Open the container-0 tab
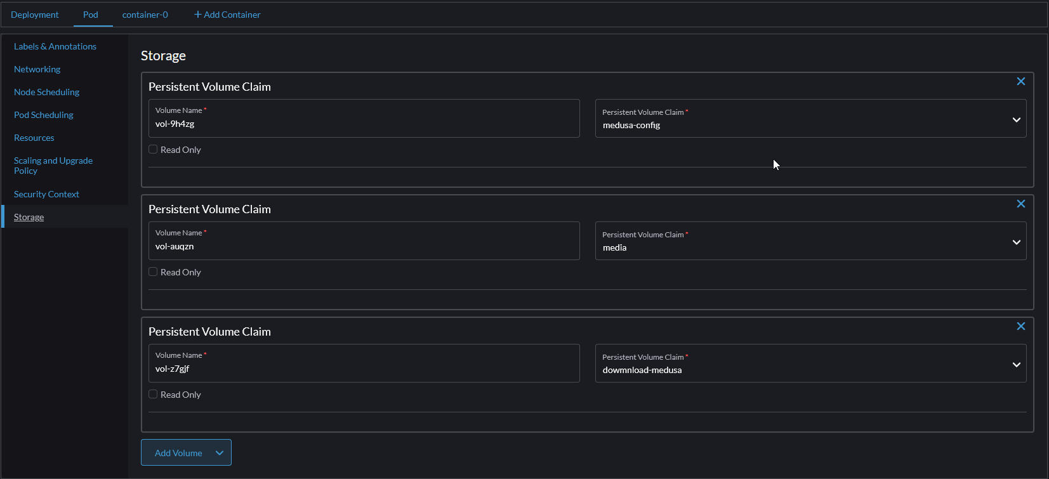 click(x=145, y=15)
